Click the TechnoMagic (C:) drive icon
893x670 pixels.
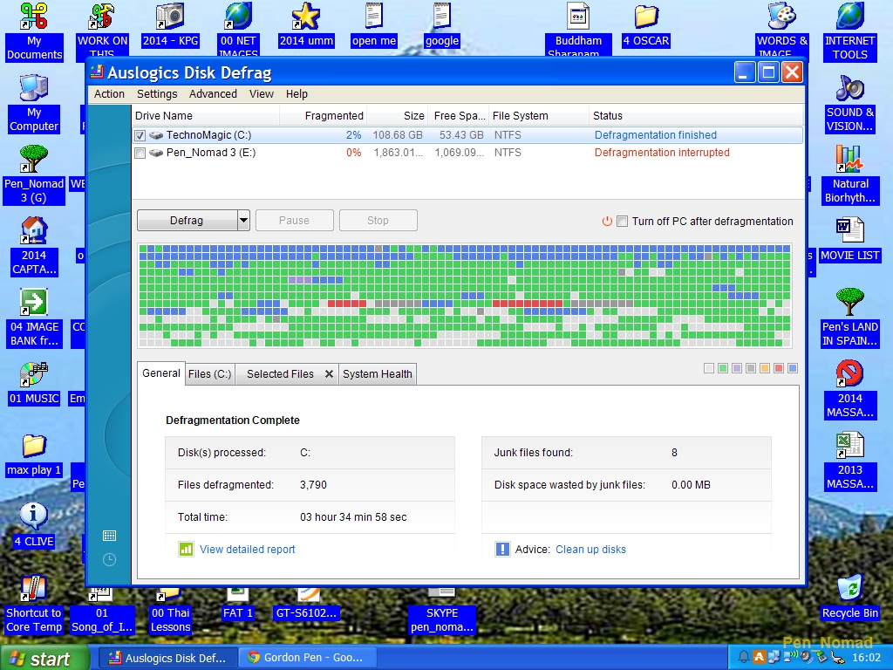[156, 135]
